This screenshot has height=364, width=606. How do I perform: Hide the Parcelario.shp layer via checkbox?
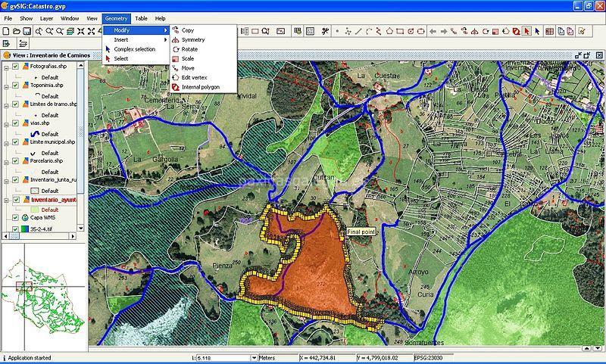[x=15, y=161]
